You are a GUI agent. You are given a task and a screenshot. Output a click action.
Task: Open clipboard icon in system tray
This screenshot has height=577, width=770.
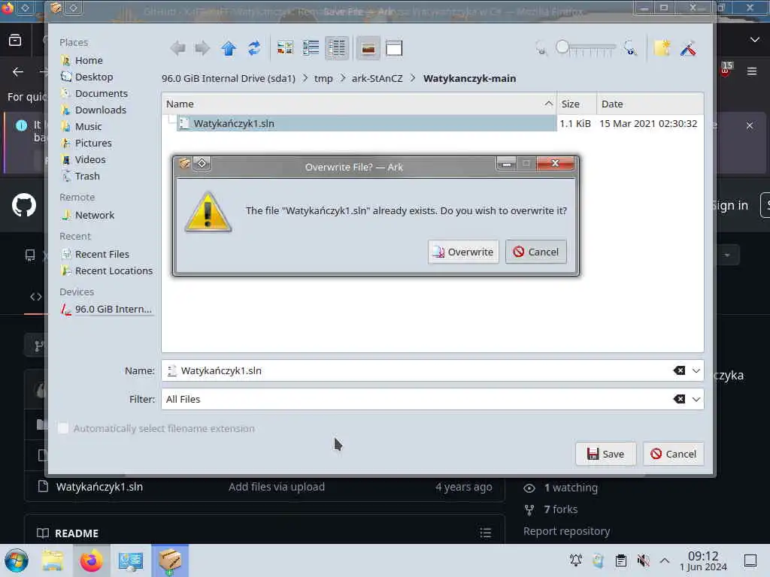coord(620,560)
